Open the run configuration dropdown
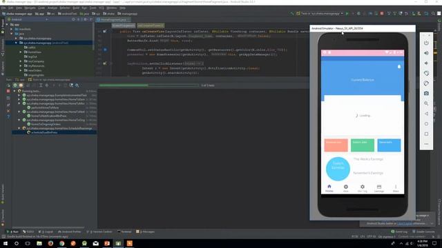Image resolution: width=442 pixels, height=248 pixels. [x=320, y=14]
